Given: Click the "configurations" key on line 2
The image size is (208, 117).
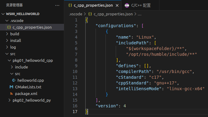Looking at the screenshot, I should pyautogui.click(x=116, y=26).
